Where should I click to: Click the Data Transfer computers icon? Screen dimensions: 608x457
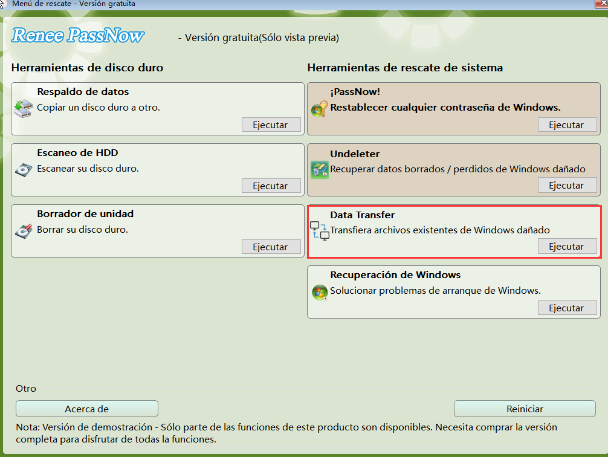tap(320, 231)
